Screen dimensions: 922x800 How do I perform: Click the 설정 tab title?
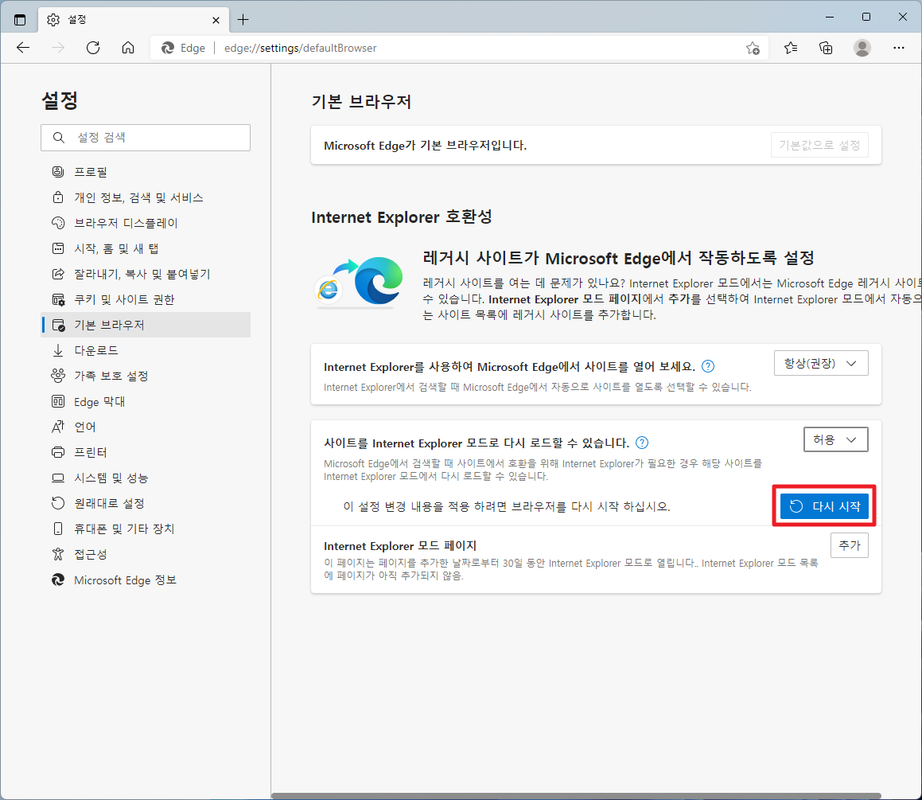point(77,20)
